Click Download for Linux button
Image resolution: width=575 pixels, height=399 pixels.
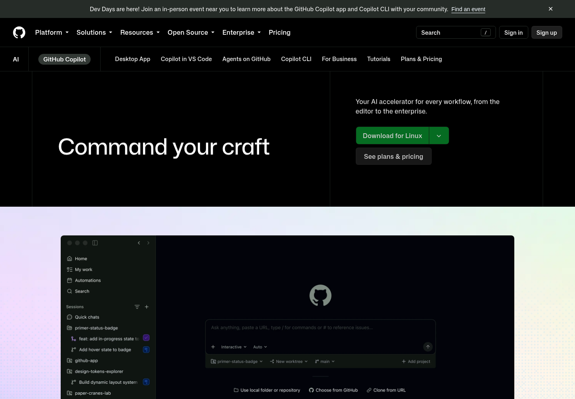pyautogui.click(x=392, y=136)
